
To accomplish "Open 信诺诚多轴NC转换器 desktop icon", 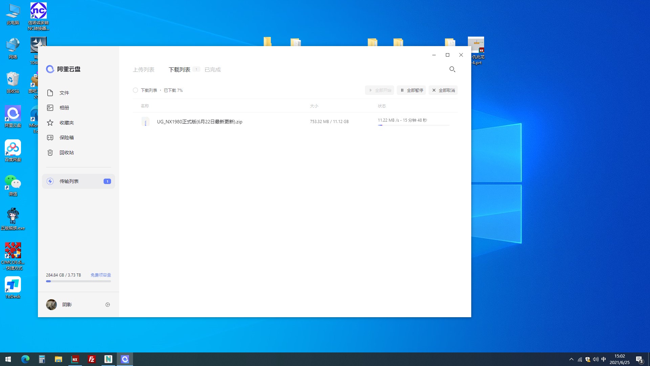I will click(38, 17).
